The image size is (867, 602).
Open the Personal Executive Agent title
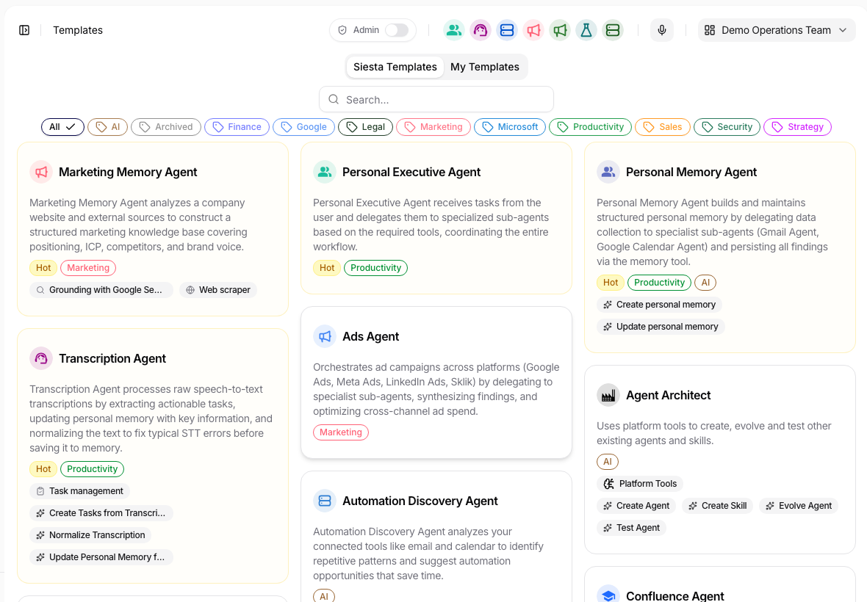(x=411, y=172)
